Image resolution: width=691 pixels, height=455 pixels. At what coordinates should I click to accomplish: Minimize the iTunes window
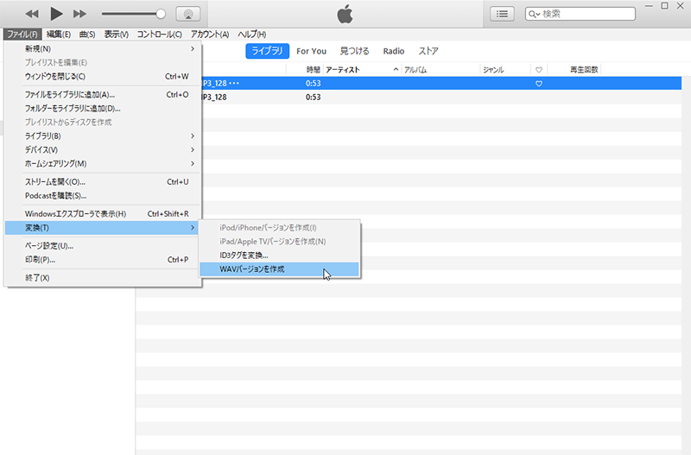650,6
